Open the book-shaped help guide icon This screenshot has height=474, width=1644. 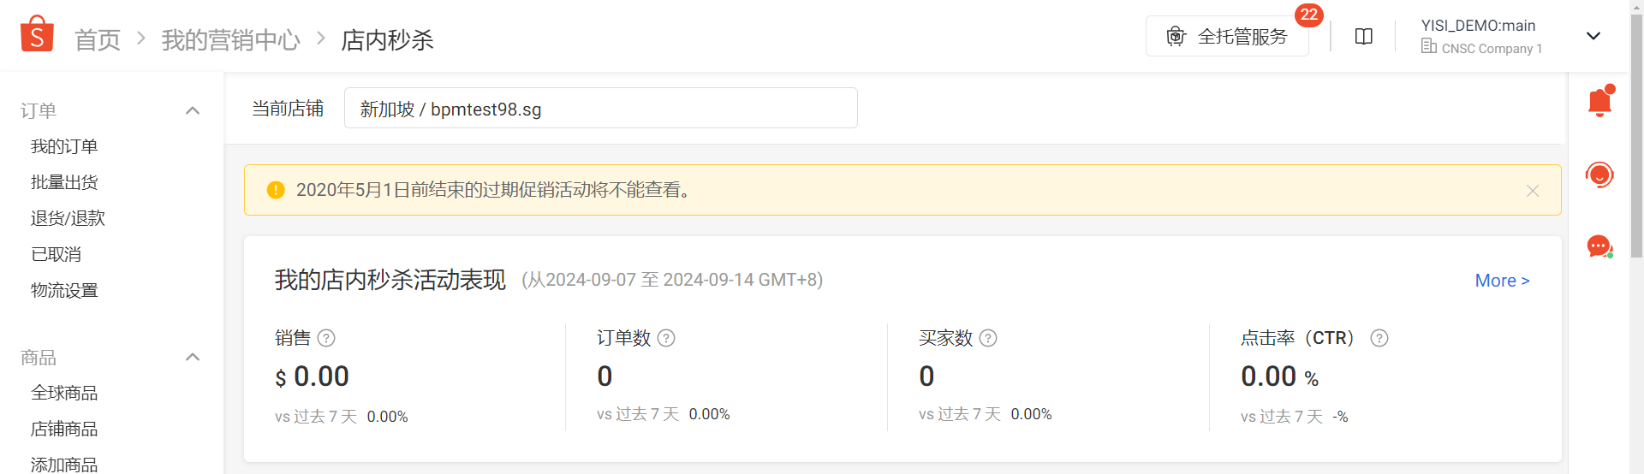[x=1364, y=37]
